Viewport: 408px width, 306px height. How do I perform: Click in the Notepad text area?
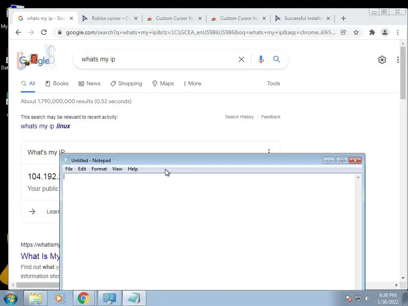[209, 231]
